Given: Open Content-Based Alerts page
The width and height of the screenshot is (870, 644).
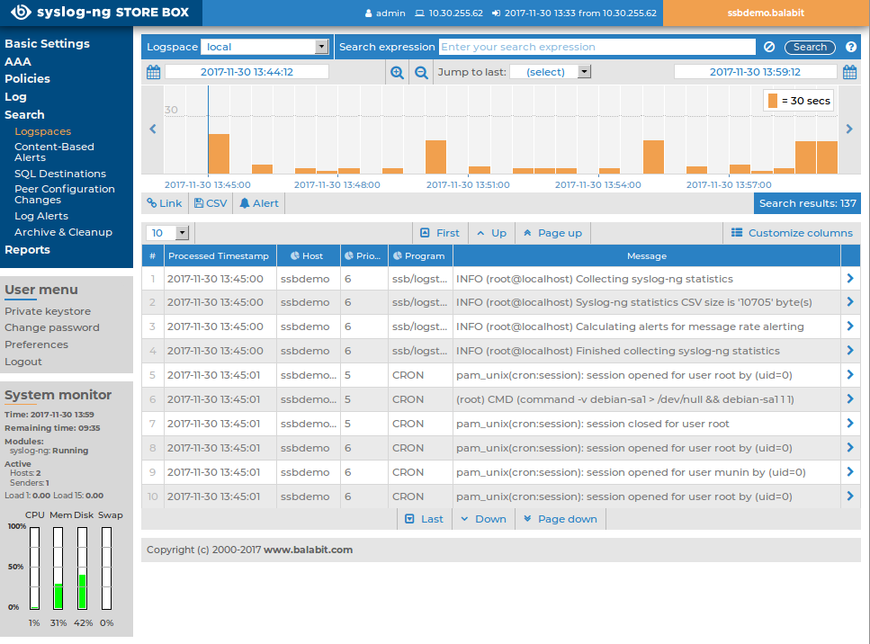Looking at the screenshot, I should pos(54,152).
